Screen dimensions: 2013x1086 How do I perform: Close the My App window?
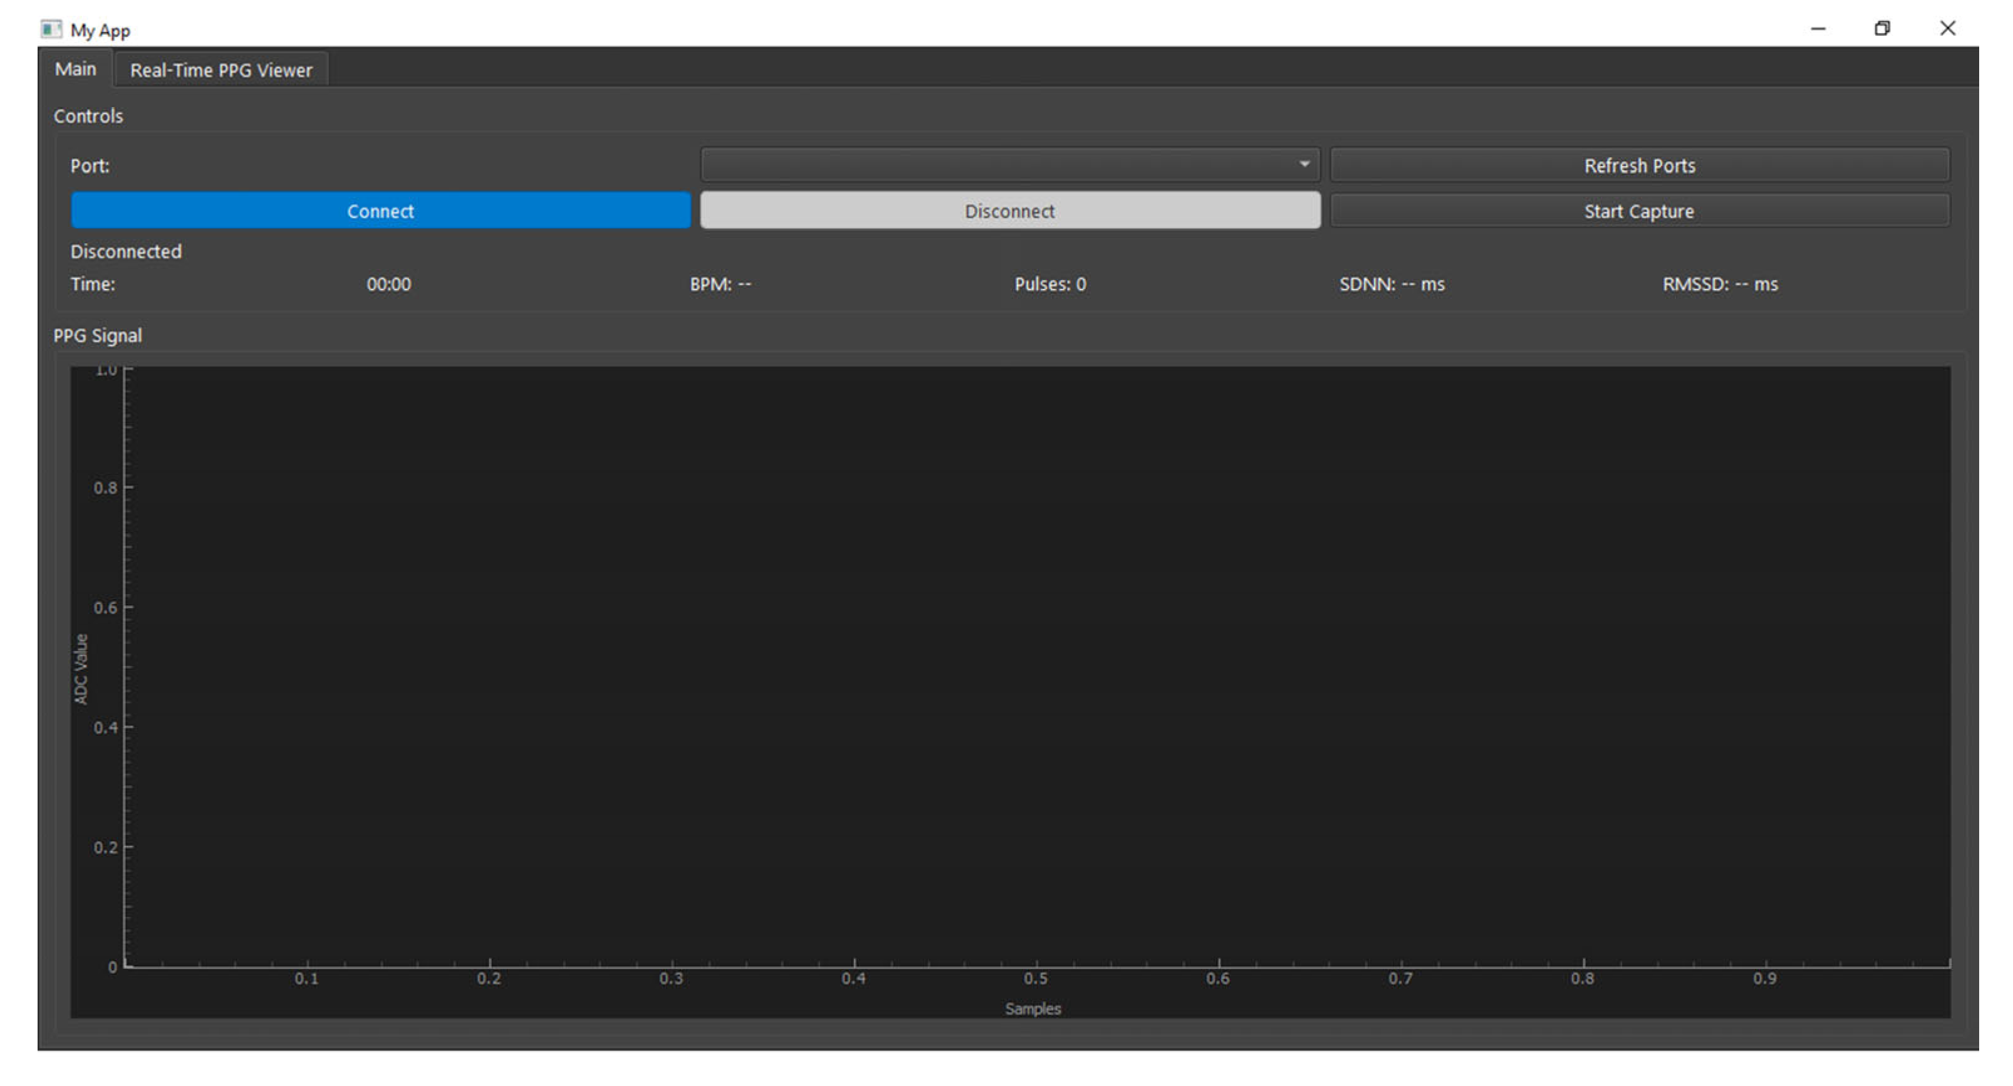[x=1947, y=29]
